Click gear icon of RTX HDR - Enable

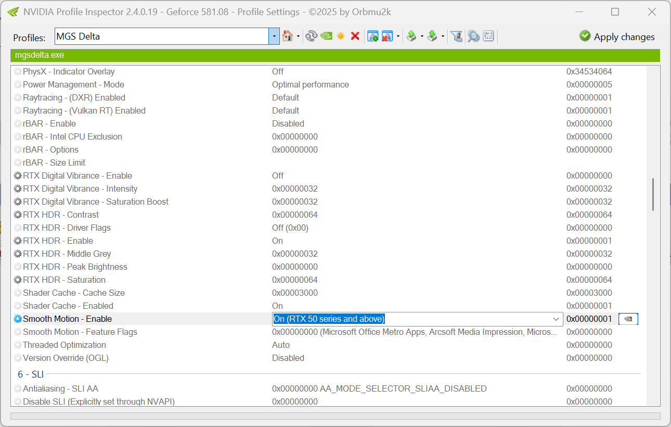pos(18,241)
